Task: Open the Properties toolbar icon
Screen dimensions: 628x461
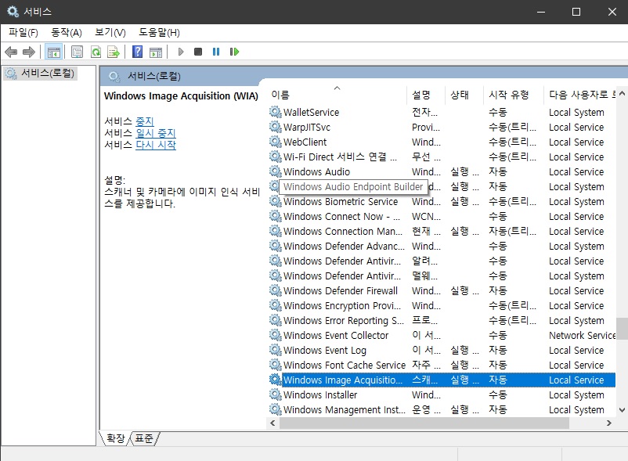Action: pos(77,52)
